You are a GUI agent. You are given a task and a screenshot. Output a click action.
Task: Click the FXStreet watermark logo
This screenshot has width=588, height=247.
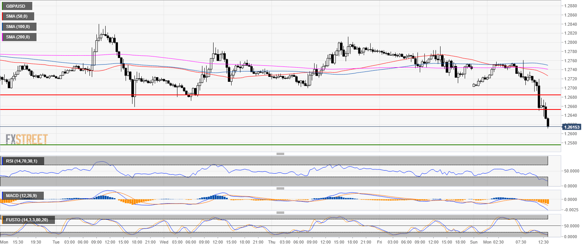tap(27, 139)
